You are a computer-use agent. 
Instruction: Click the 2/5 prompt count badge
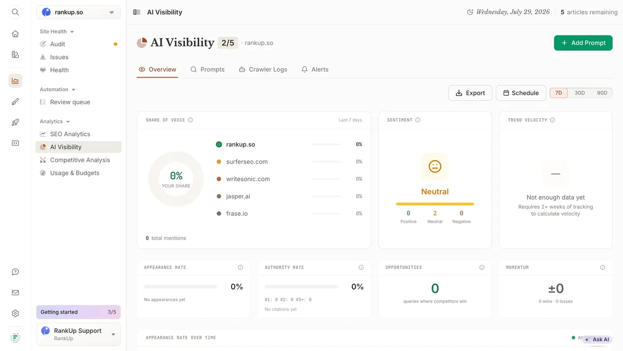pyautogui.click(x=228, y=43)
